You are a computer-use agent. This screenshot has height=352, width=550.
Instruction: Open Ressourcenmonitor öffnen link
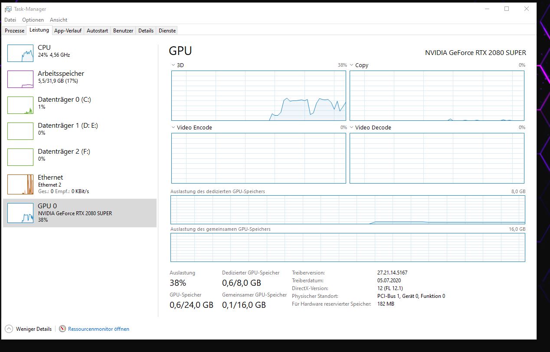[x=98, y=329]
